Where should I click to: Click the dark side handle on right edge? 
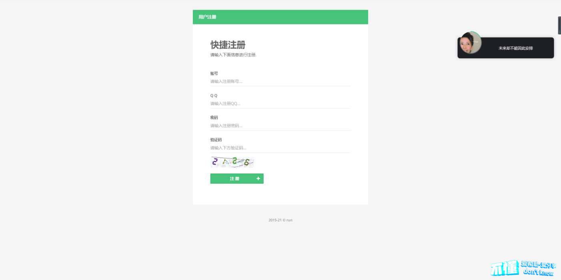(x=559, y=25)
